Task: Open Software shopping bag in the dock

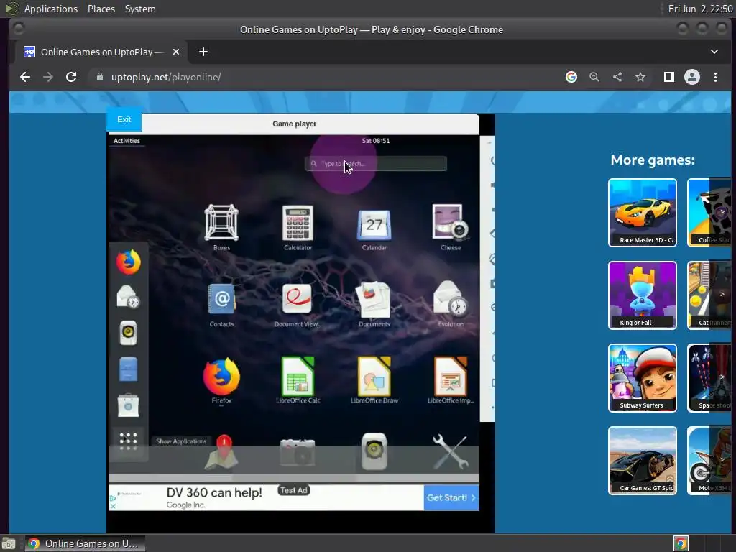Action: 128,405
